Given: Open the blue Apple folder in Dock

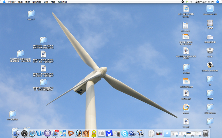Looking at the screenshot, I should (x=167, y=133).
